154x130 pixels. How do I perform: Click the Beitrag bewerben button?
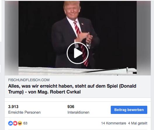[129, 110]
